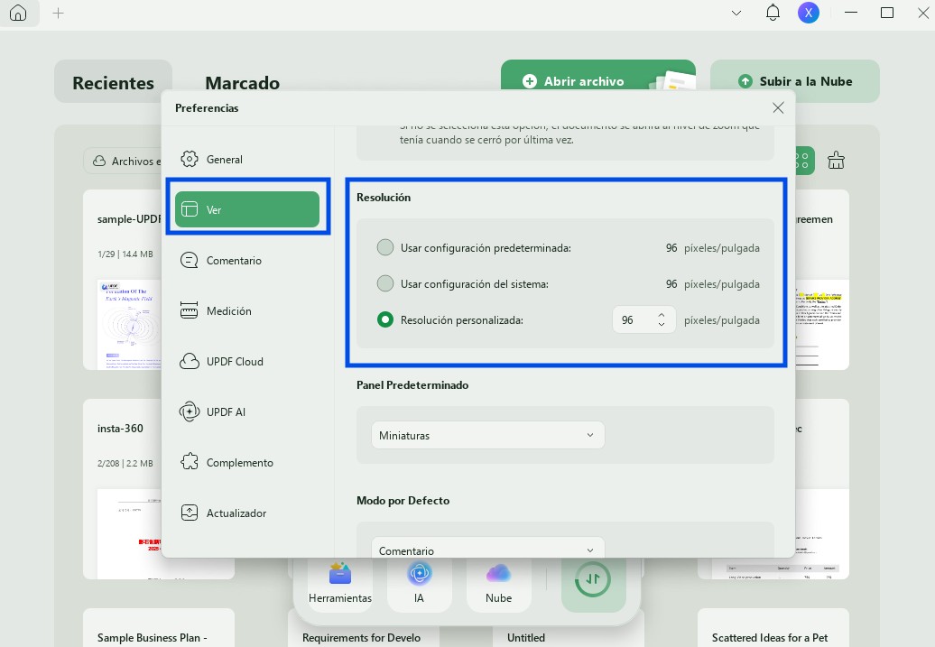The width and height of the screenshot is (935, 647).
Task: Open the General preferences section
Action: (225, 159)
